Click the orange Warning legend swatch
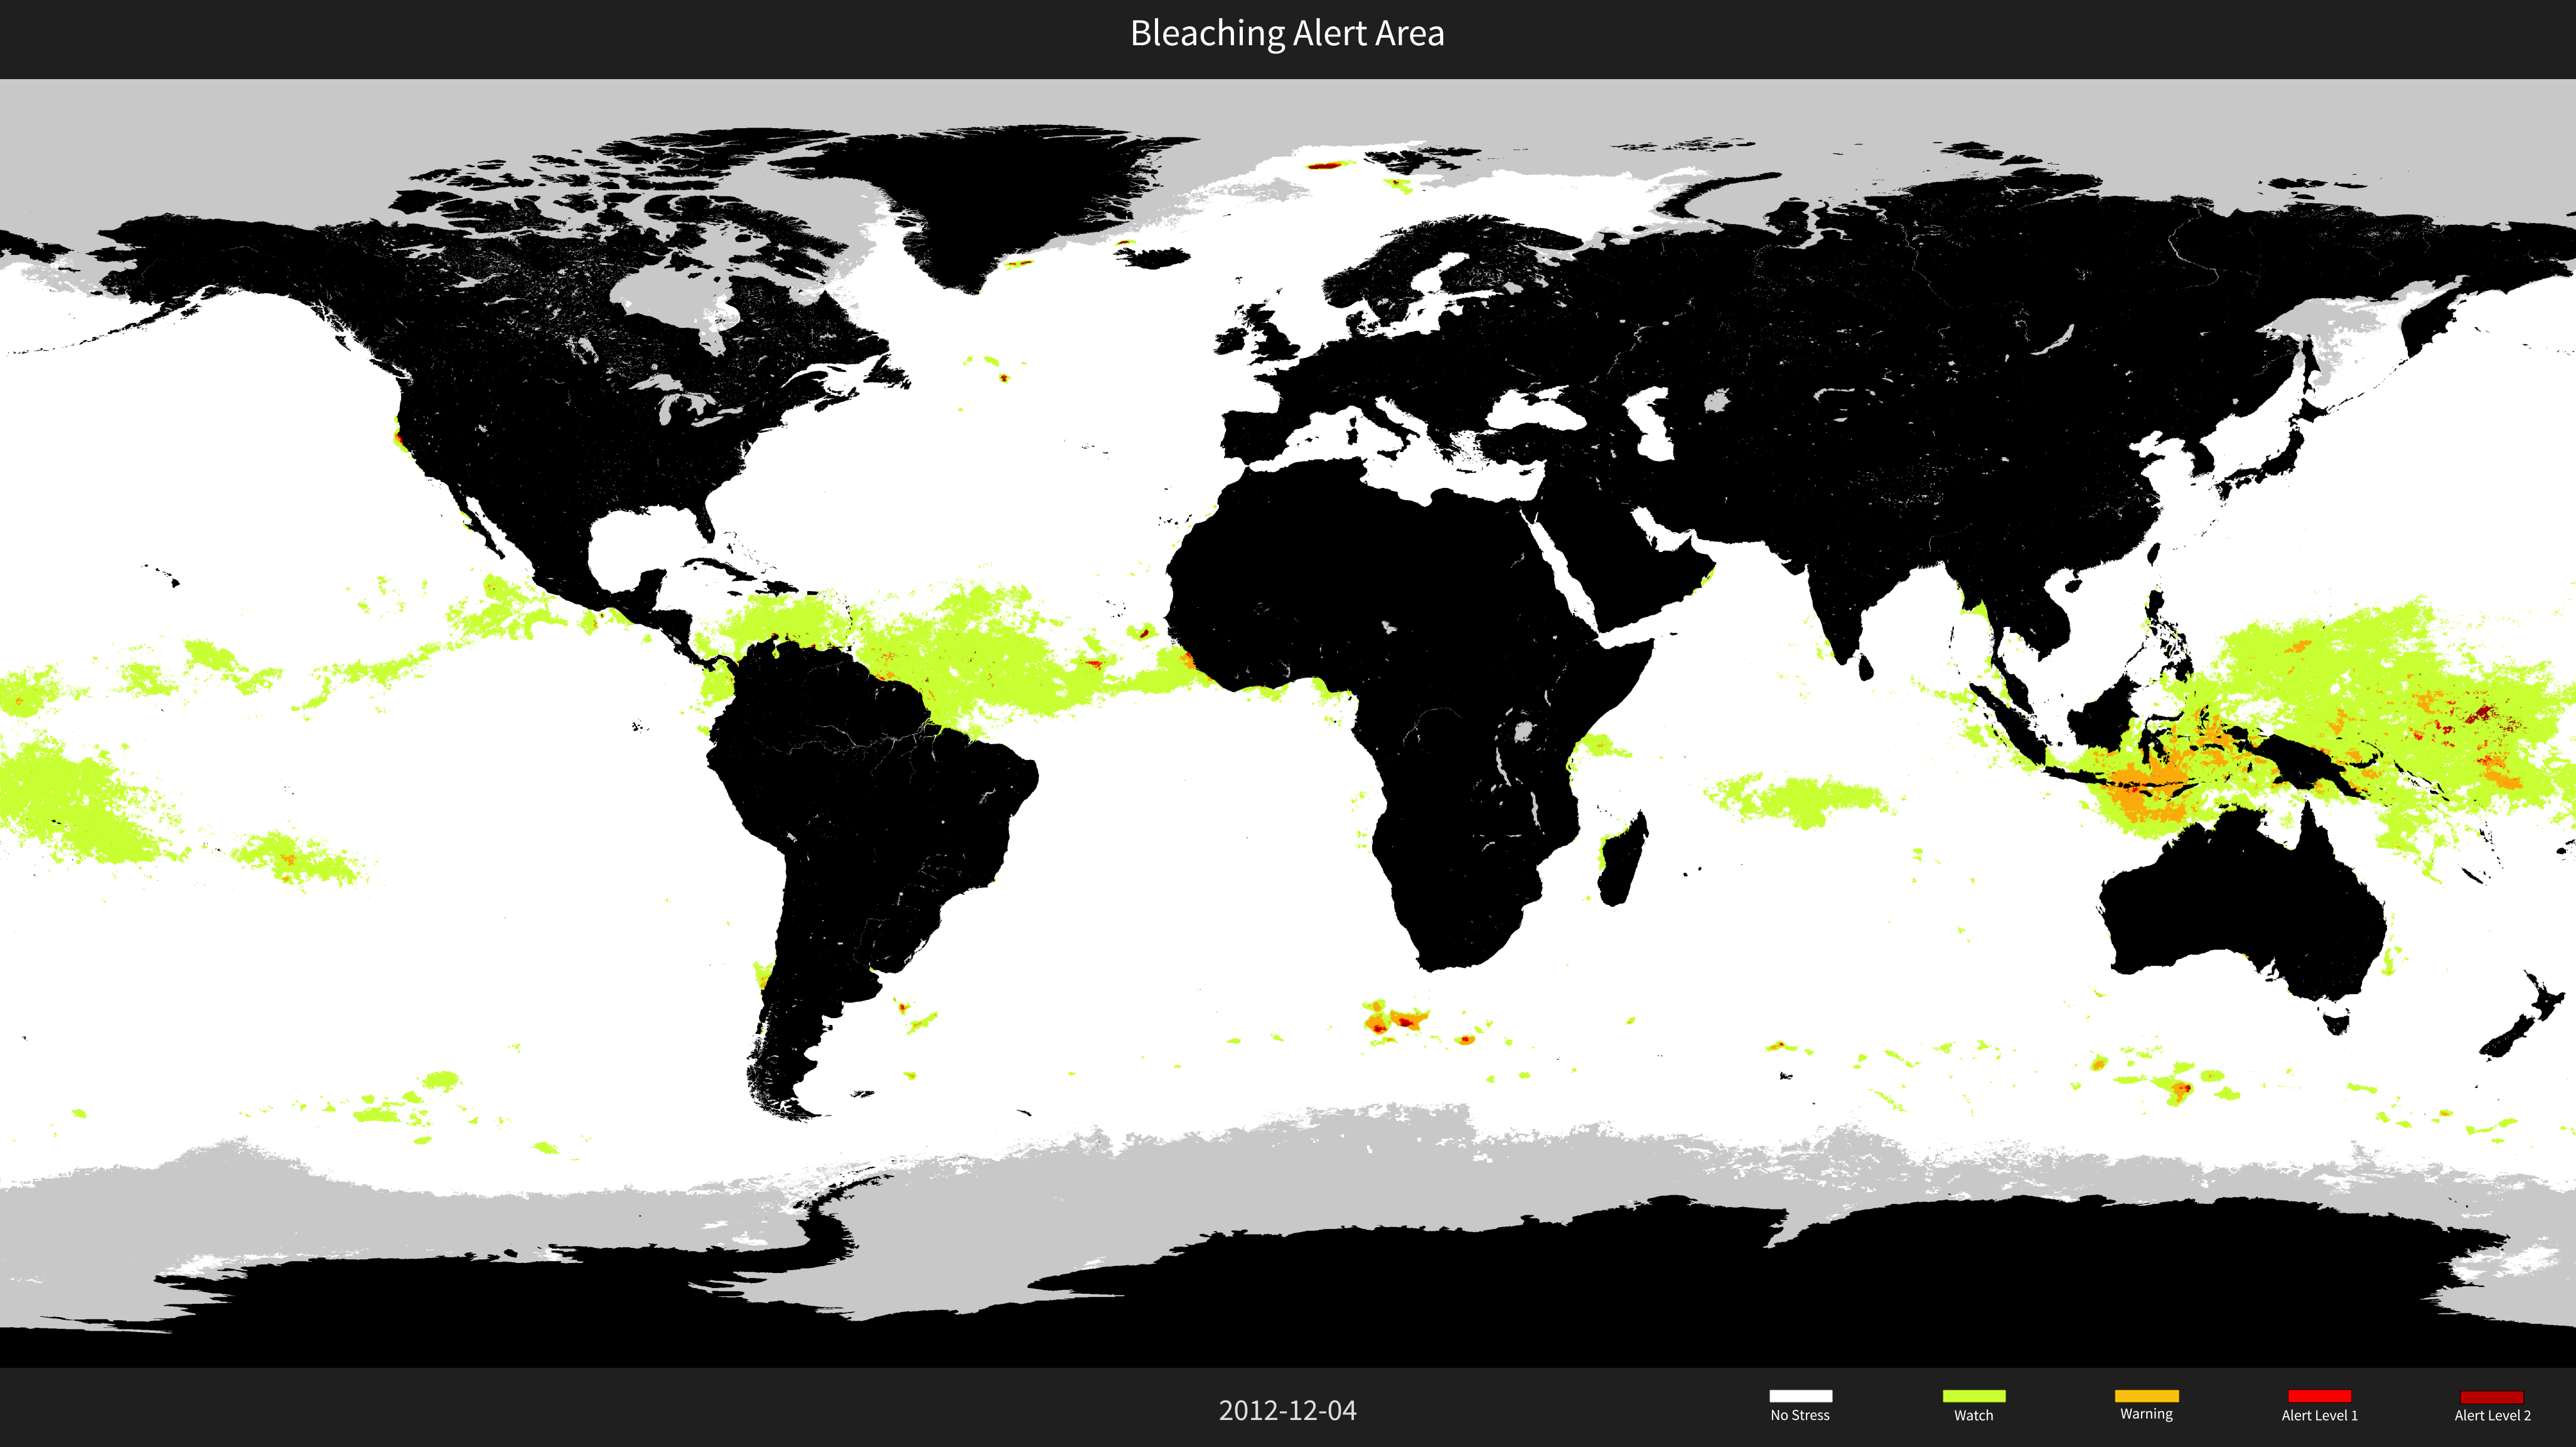The width and height of the screenshot is (2576, 1447). [2146, 1396]
